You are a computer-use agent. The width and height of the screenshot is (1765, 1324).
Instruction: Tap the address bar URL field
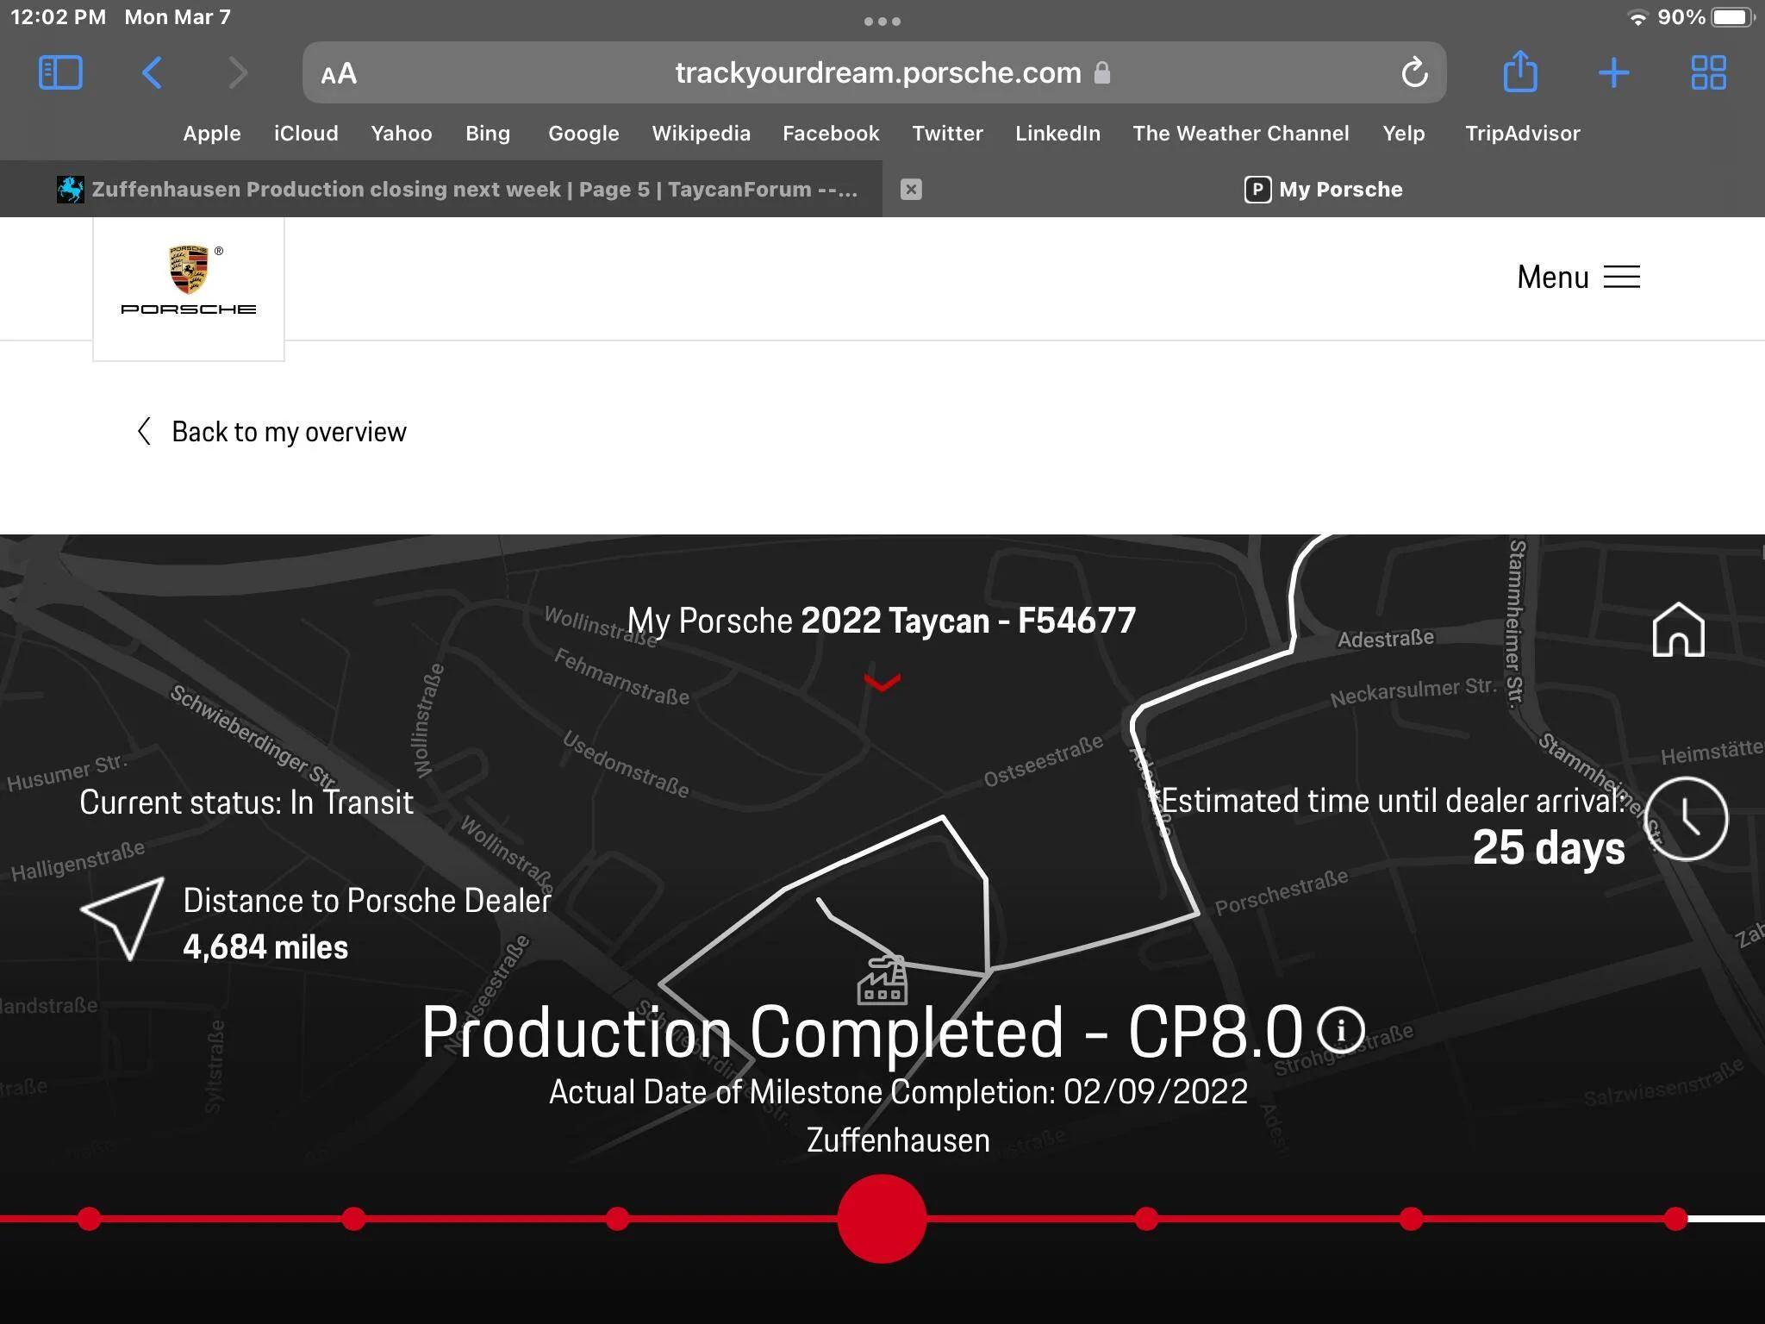point(874,73)
